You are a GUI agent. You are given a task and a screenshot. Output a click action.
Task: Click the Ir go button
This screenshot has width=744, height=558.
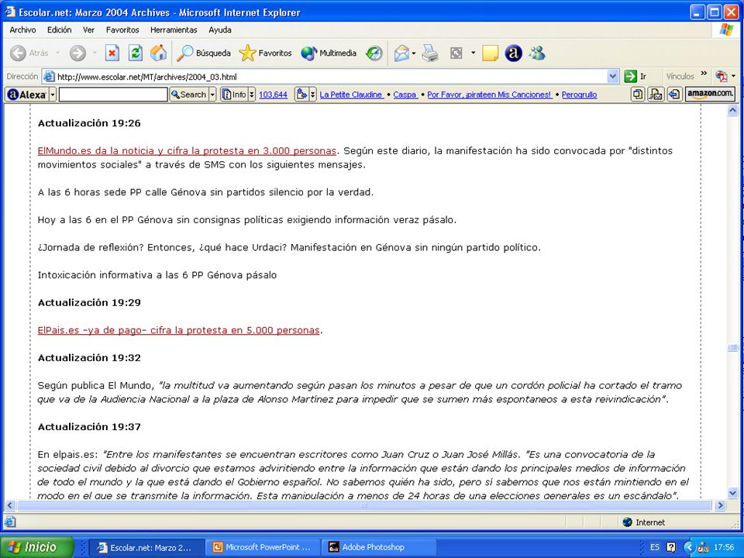(x=635, y=77)
